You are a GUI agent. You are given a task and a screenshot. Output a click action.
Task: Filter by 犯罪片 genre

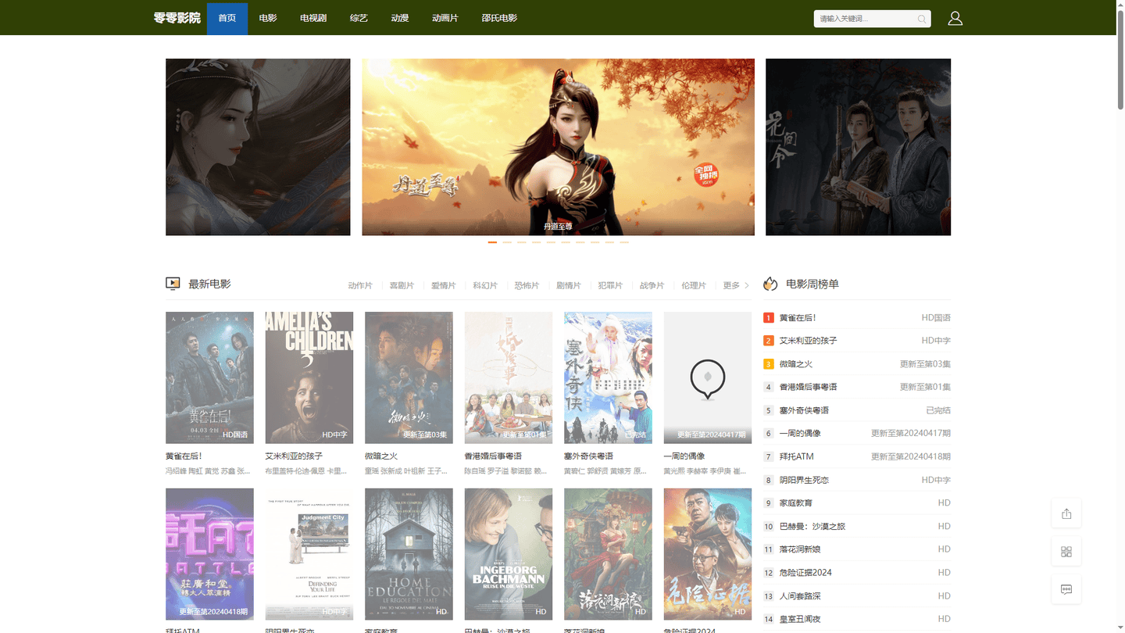point(610,285)
